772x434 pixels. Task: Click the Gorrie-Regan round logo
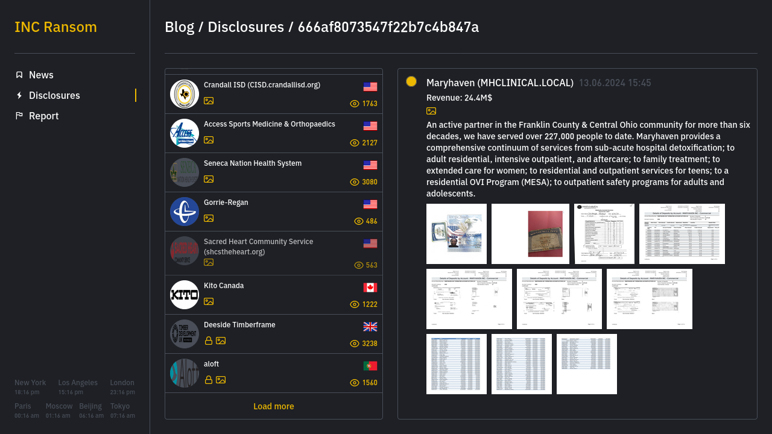pyautogui.click(x=185, y=212)
